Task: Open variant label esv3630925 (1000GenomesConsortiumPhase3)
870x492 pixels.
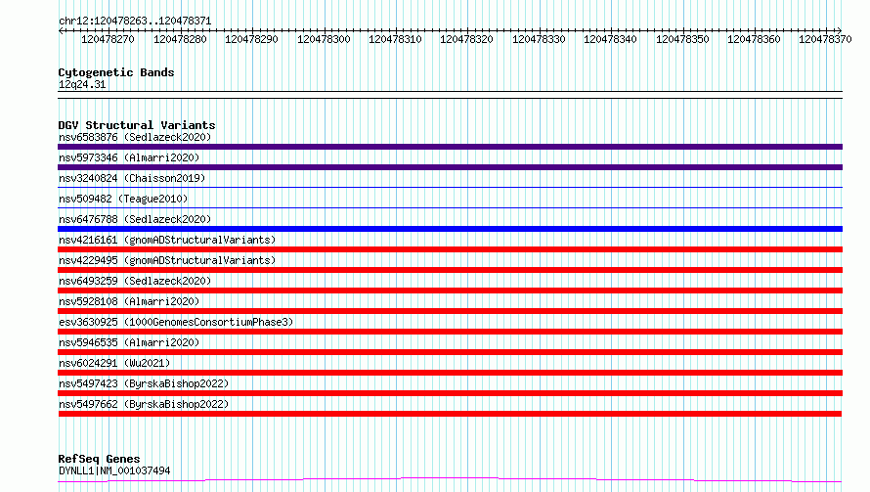Action: pyautogui.click(x=176, y=322)
